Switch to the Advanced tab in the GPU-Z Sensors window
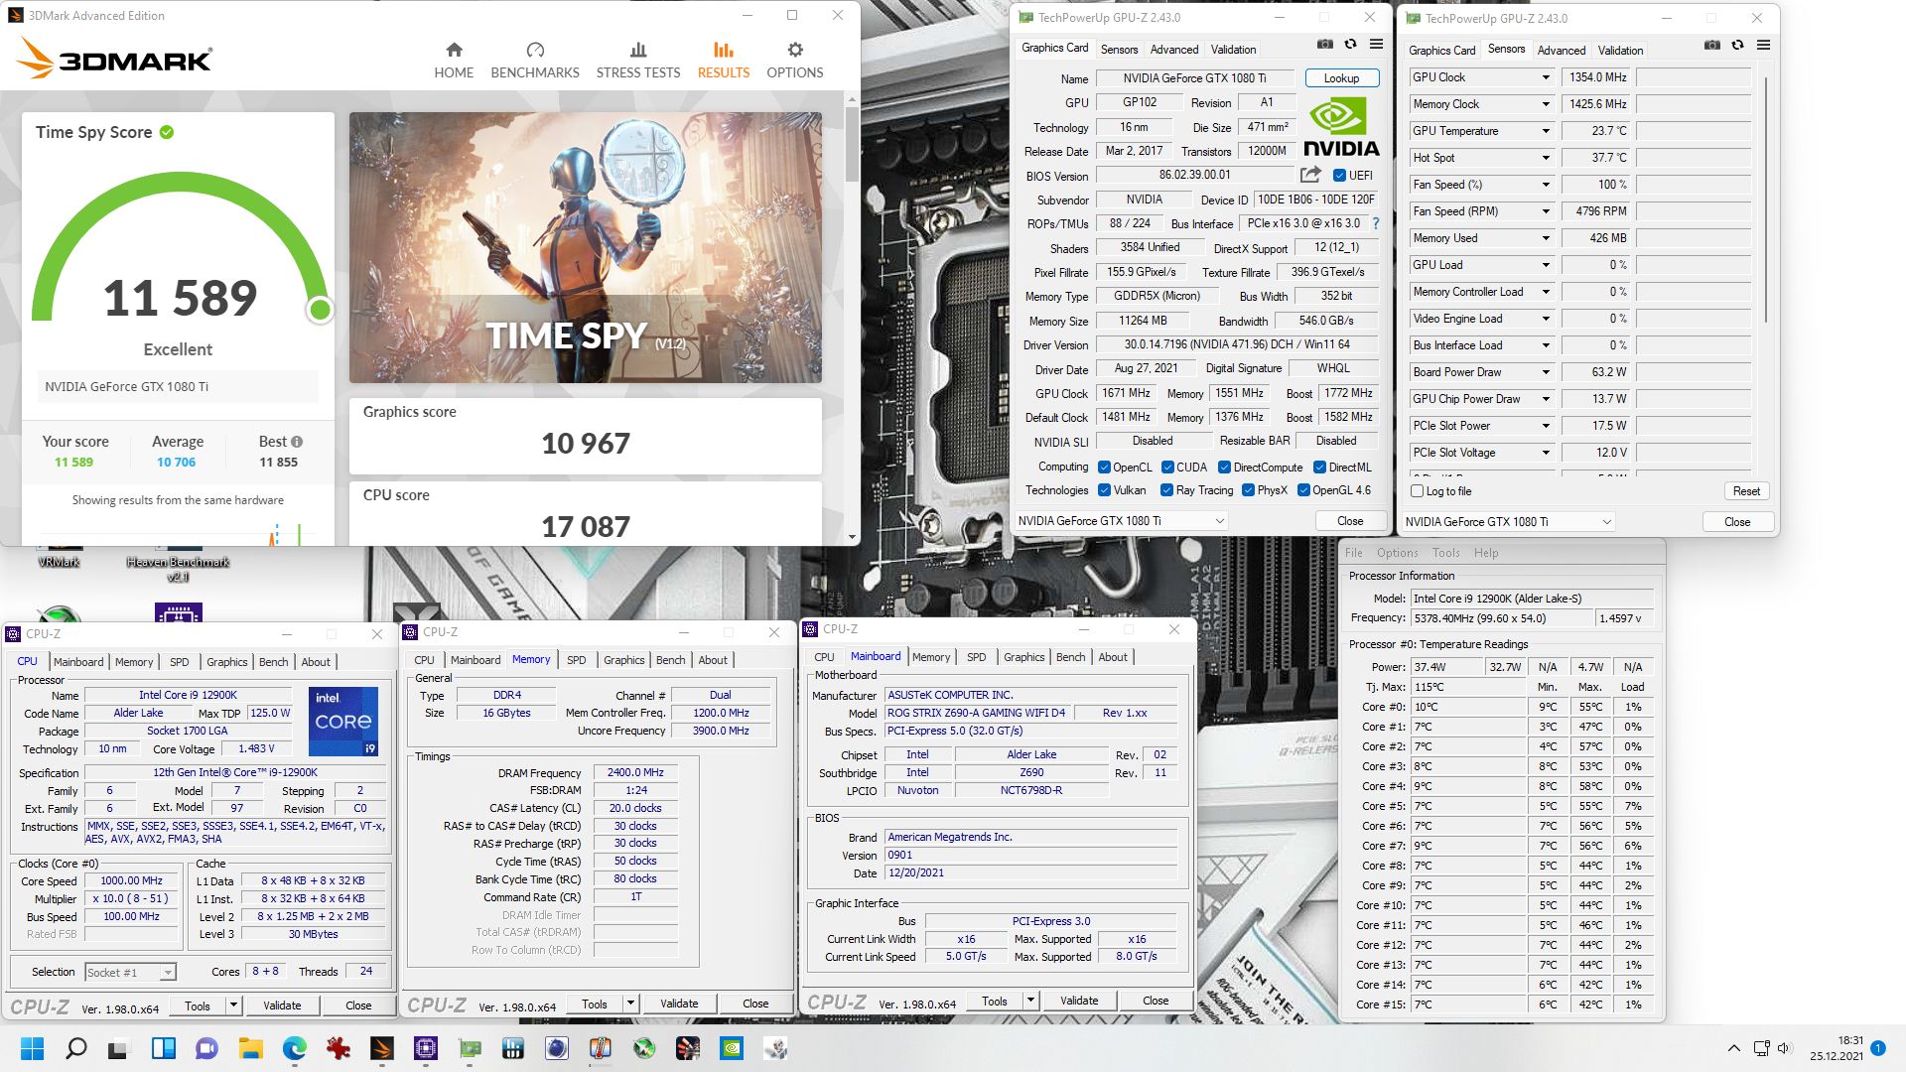The width and height of the screenshot is (1906, 1072). [x=1562, y=51]
